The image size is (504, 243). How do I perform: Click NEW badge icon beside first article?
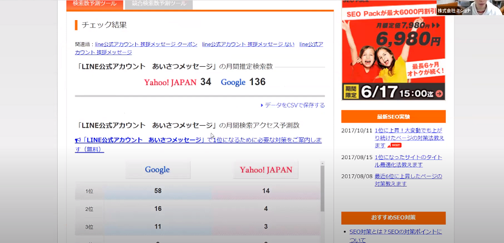coord(394,145)
